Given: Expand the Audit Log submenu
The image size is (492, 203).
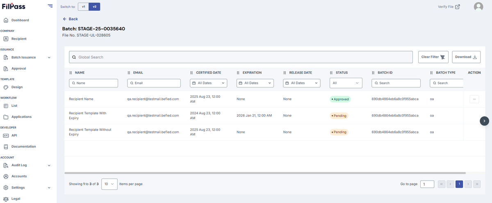Looking at the screenshot, I should 49,165.
